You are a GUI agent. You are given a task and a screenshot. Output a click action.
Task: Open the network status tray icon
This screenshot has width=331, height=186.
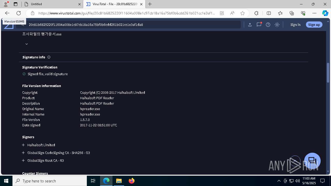291,181
